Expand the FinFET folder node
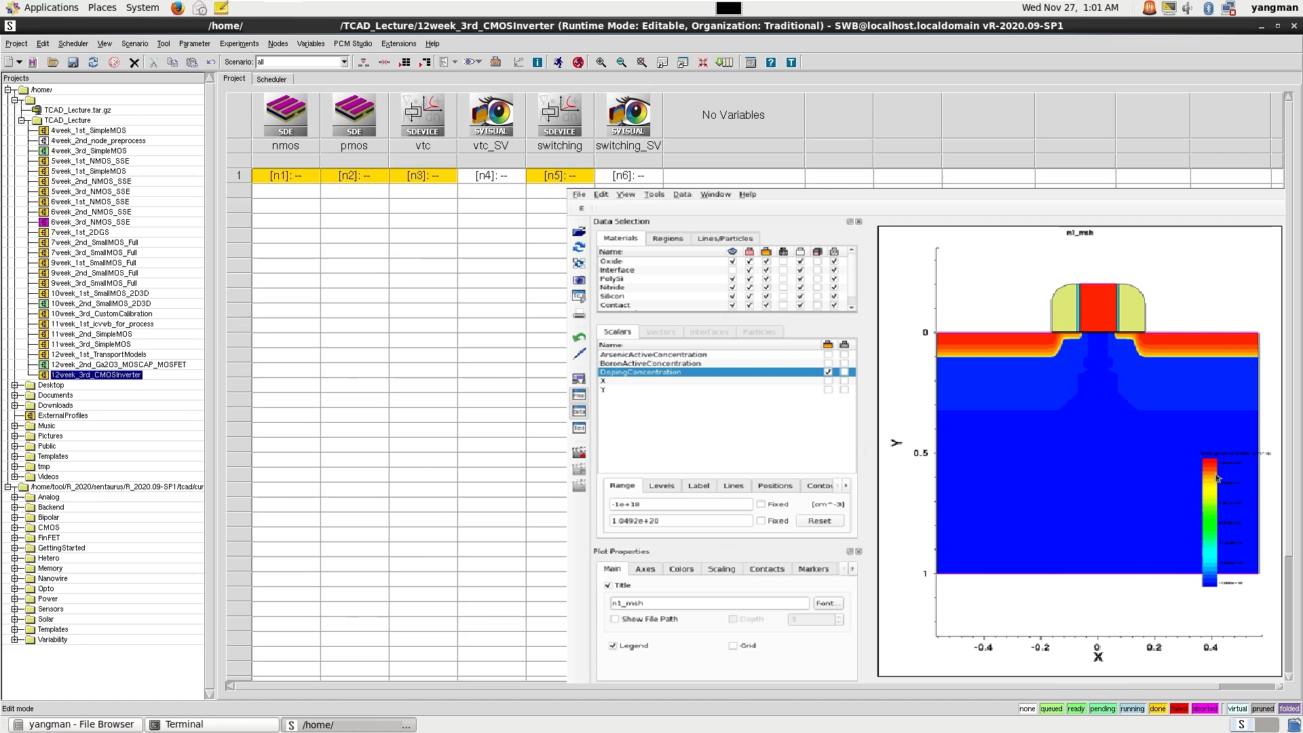 [x=15, y=538]
